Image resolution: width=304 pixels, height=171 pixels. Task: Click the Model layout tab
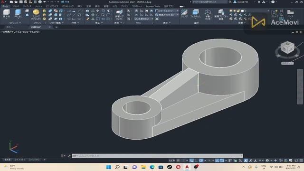8,160
